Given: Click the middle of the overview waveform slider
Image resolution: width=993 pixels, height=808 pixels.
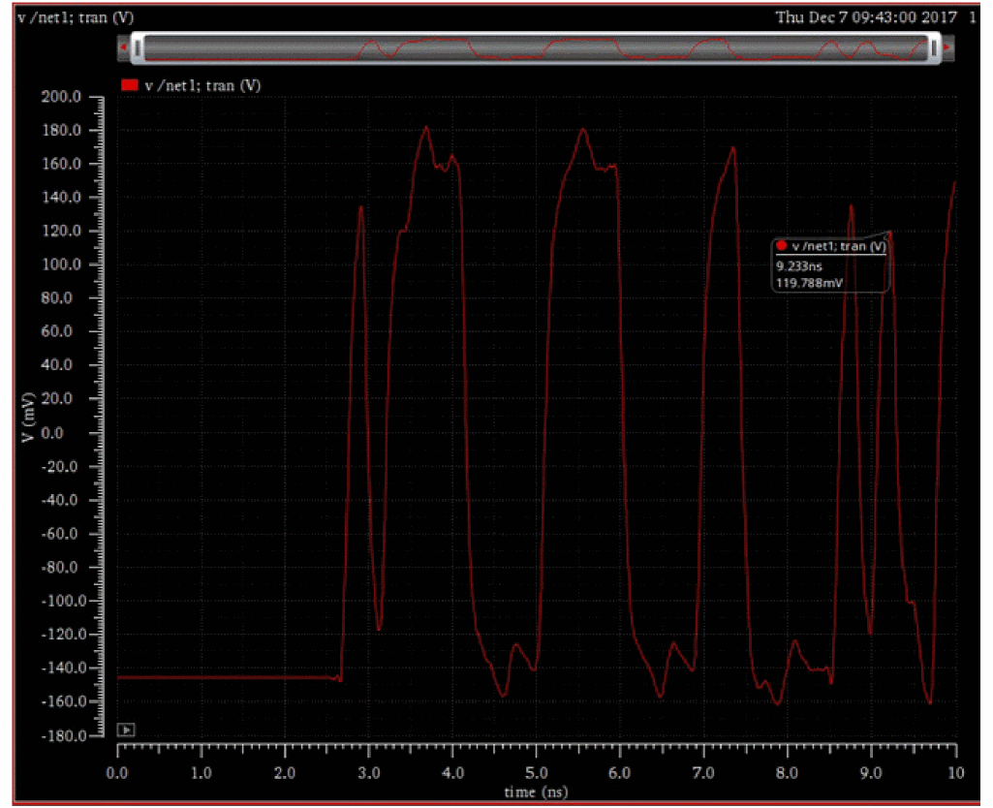Looking at the screenshot, I should [x=536, y=47].
